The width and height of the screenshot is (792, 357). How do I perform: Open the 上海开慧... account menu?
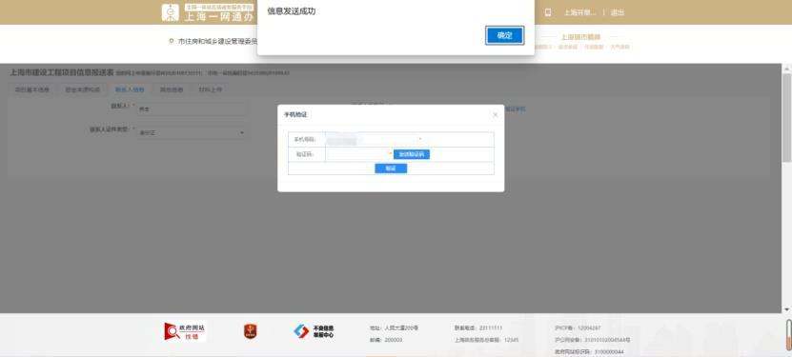[579, 12]
